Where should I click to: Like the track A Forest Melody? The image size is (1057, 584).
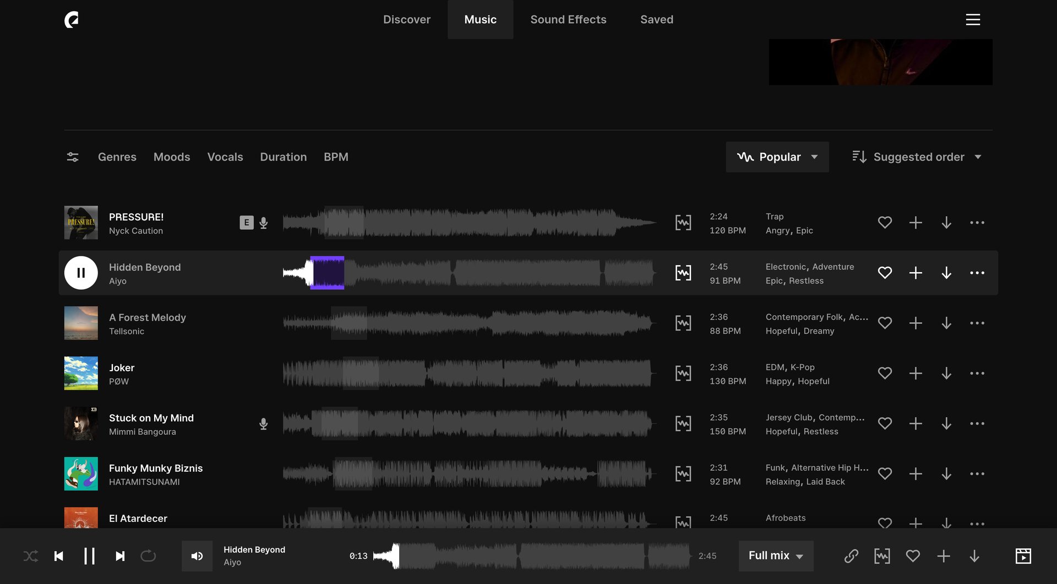click(x=885, y=323)
